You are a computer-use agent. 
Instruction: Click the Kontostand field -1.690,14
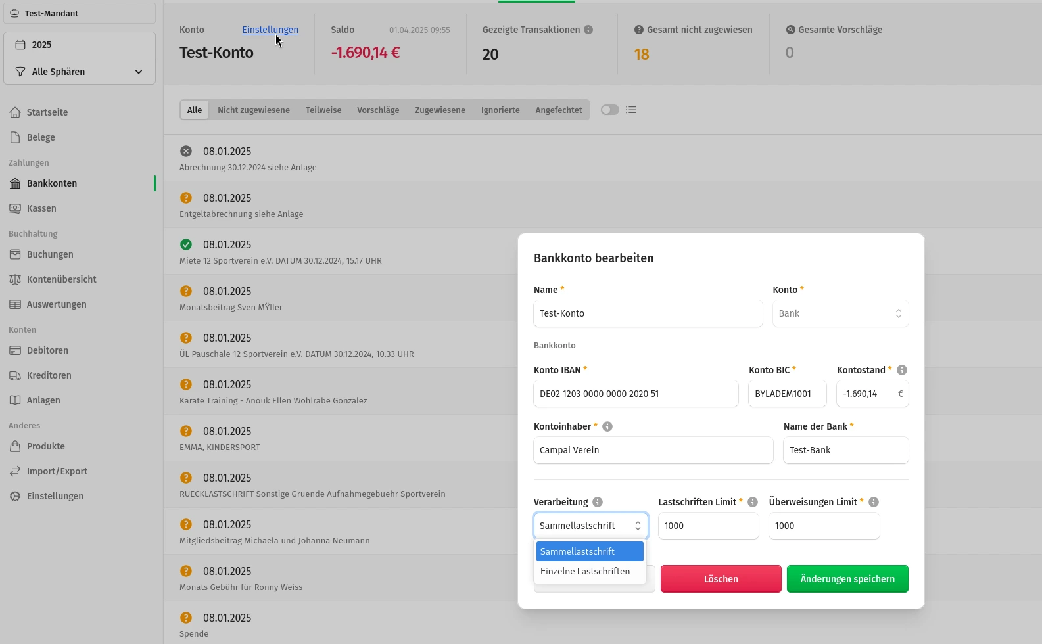click(872, 394)
